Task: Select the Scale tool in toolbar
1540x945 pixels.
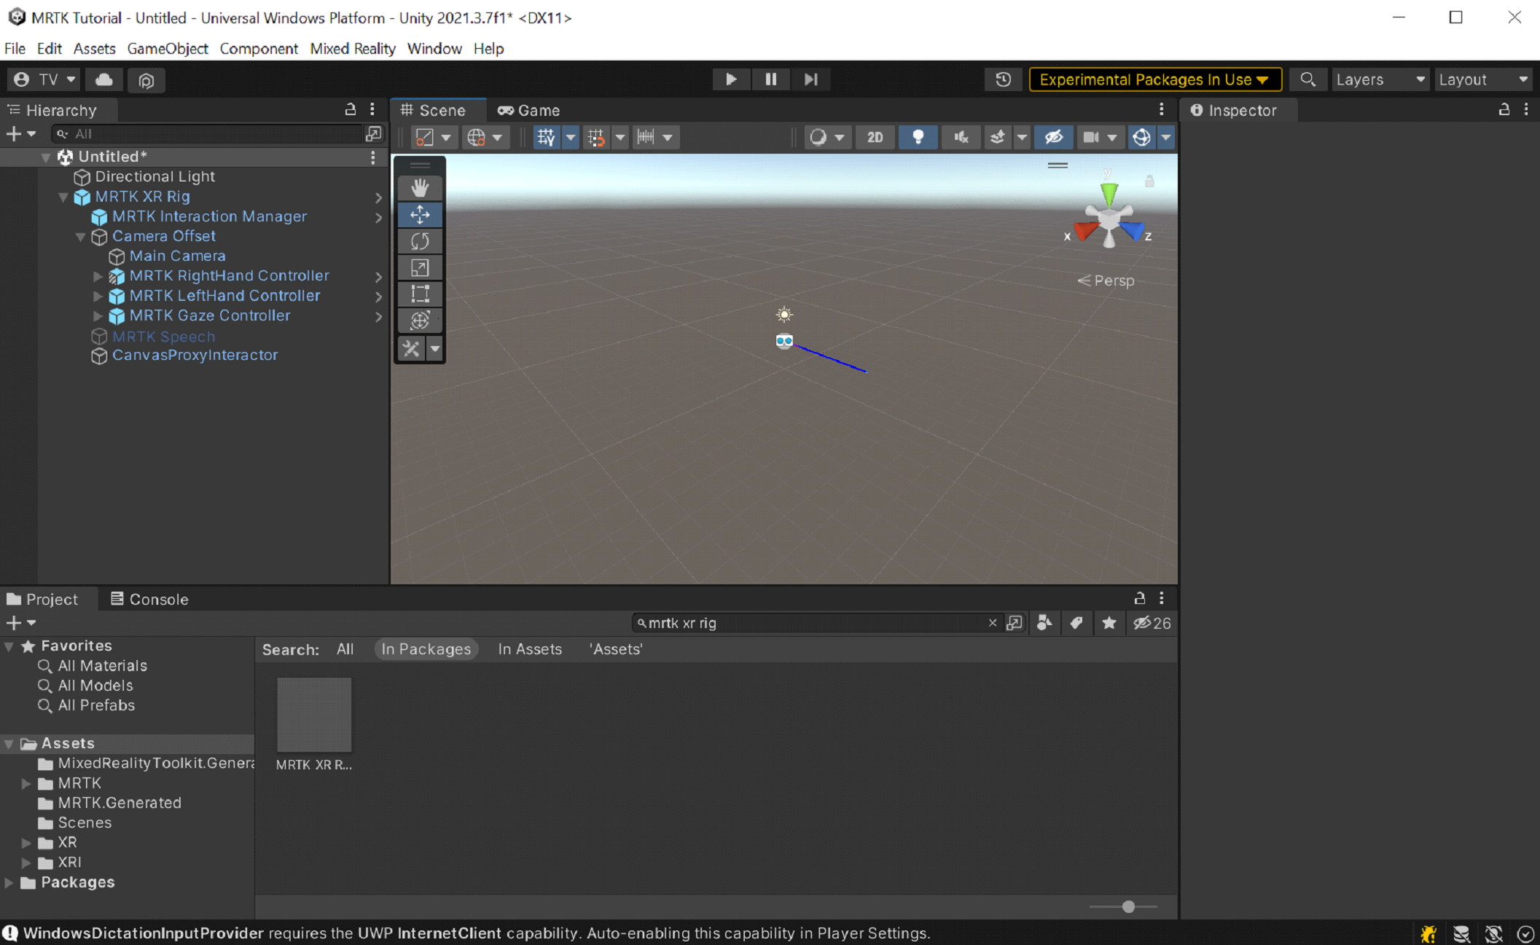Action: (x=421, y=267)
